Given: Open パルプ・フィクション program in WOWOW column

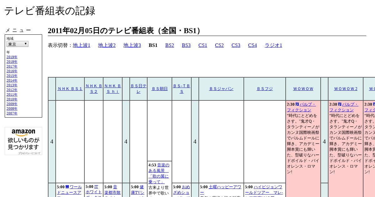Looking at the screenshot, I should 301,107.
